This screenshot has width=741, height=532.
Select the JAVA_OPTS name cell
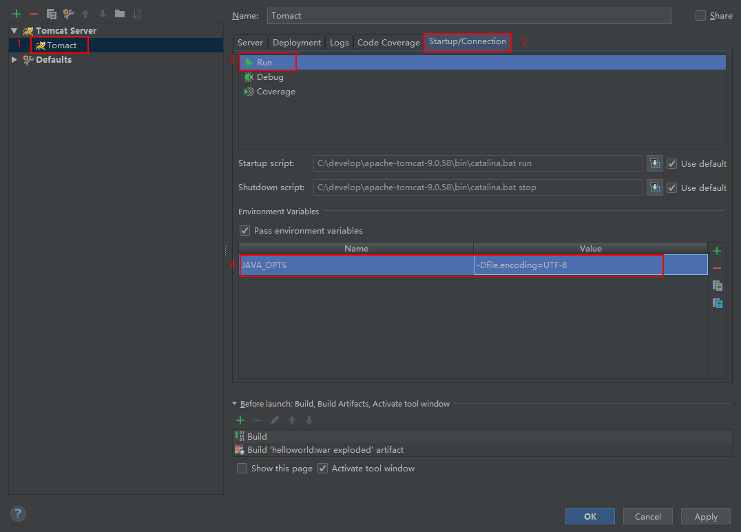pos(356,265)
